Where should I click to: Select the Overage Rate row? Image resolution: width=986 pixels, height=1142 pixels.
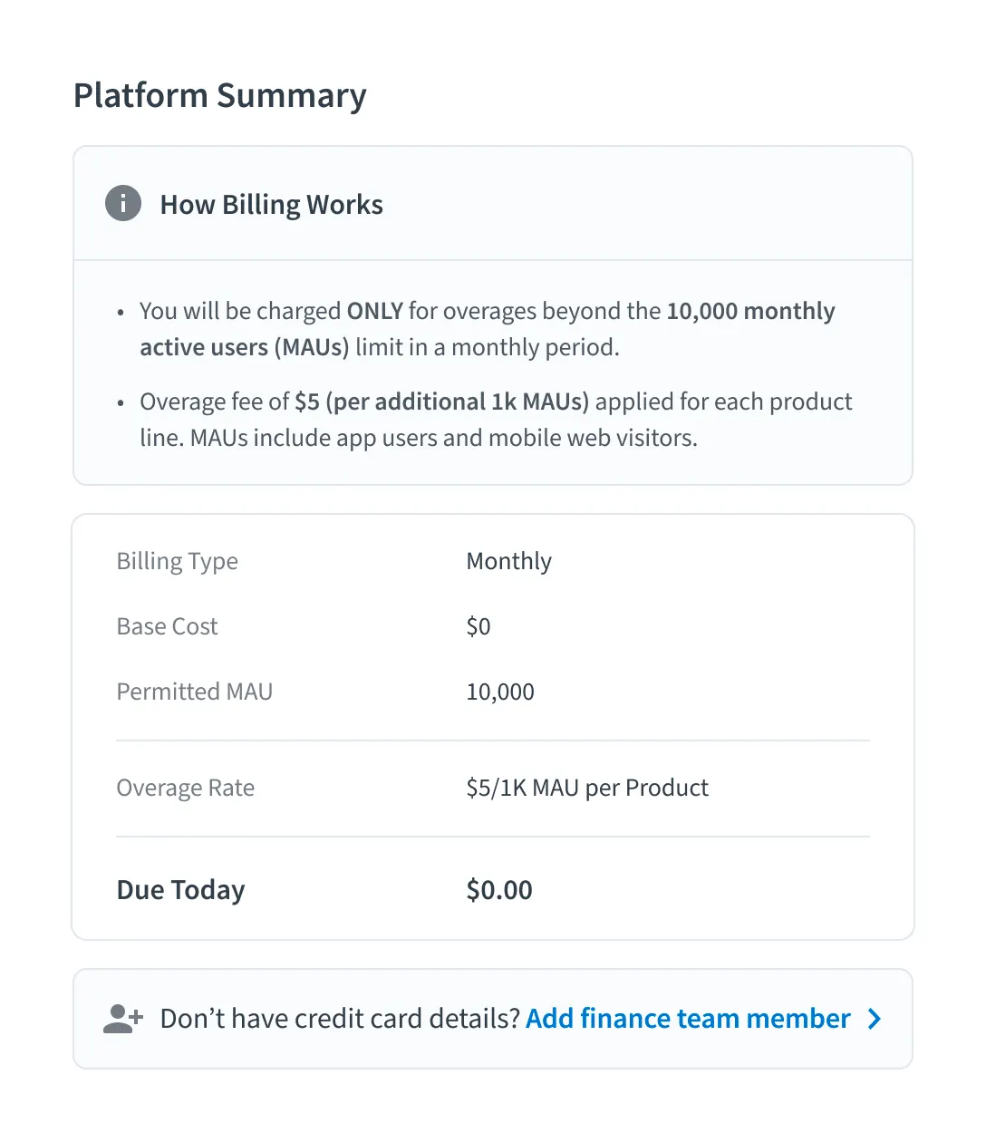point(493,787)
